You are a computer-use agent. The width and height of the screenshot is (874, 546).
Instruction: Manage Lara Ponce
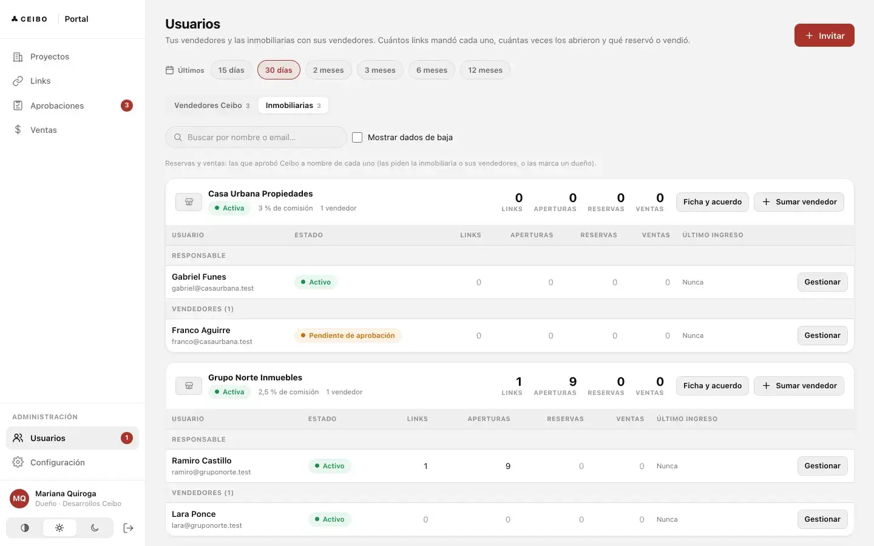[822, 519]
